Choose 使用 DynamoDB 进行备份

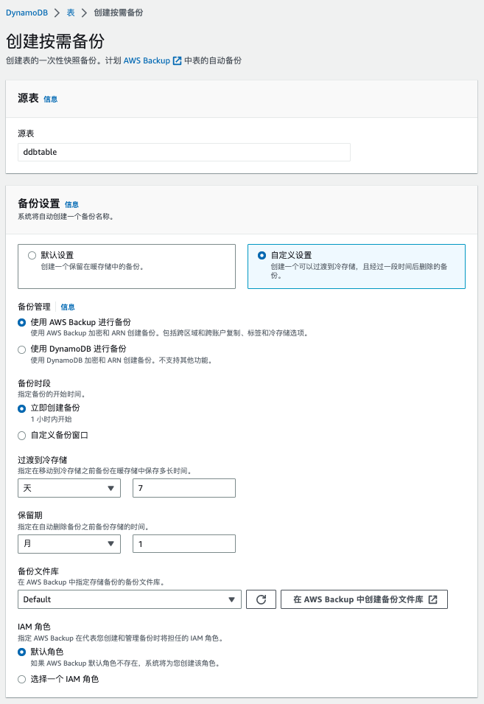(21, 349)
